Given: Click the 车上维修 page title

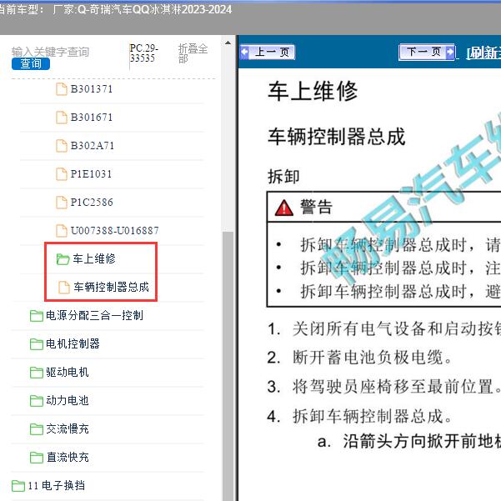Looking at the screenshot, I should click(313, 92).
